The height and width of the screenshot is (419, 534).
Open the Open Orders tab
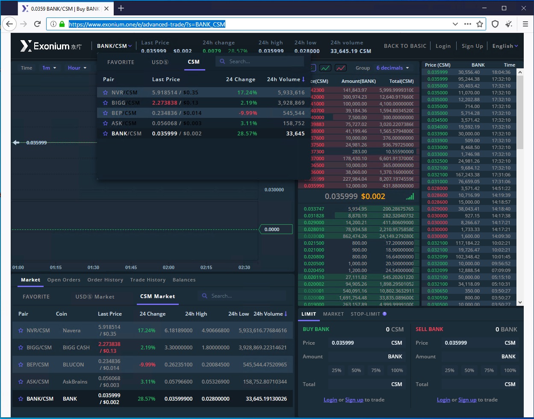64,280
